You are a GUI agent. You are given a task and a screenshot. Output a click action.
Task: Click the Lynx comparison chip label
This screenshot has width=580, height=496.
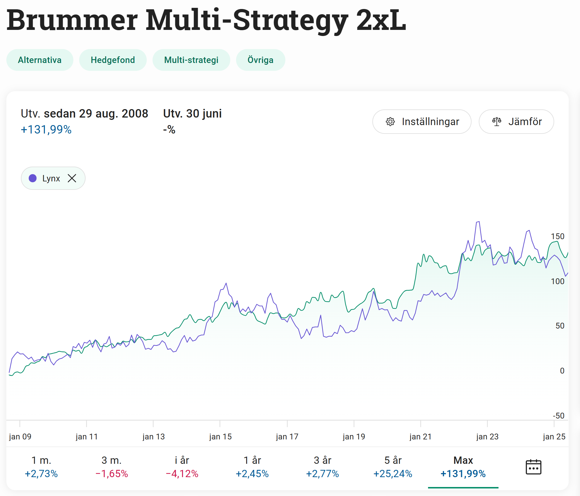click(x=51, y=178)
